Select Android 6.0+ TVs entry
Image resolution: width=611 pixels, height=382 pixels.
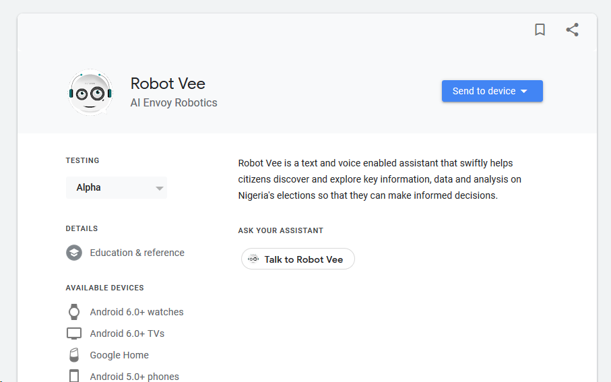click(x=127, y=333)
